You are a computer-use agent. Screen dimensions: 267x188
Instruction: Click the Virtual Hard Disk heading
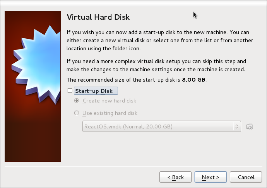tap(98, 17)
